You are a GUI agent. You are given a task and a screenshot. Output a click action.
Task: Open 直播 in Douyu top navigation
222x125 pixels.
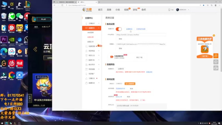(x=109, y=10)
